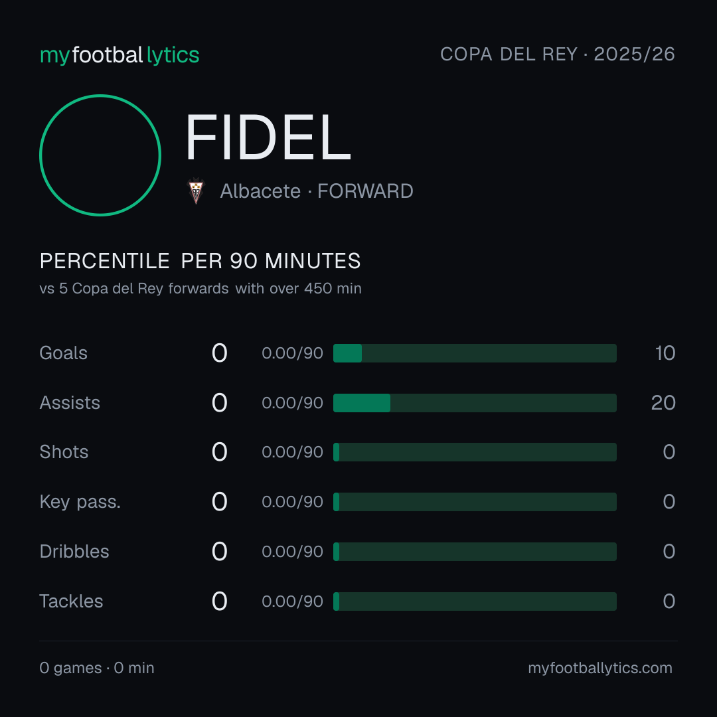Viewport: 717px width, 717px height.
Task: Click the Copa del Rey 2025/26 label
Action: 558,54
